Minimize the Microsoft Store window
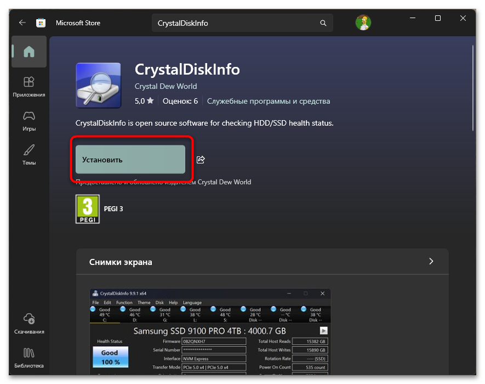485x384 pixels. (x=413, y=18)
